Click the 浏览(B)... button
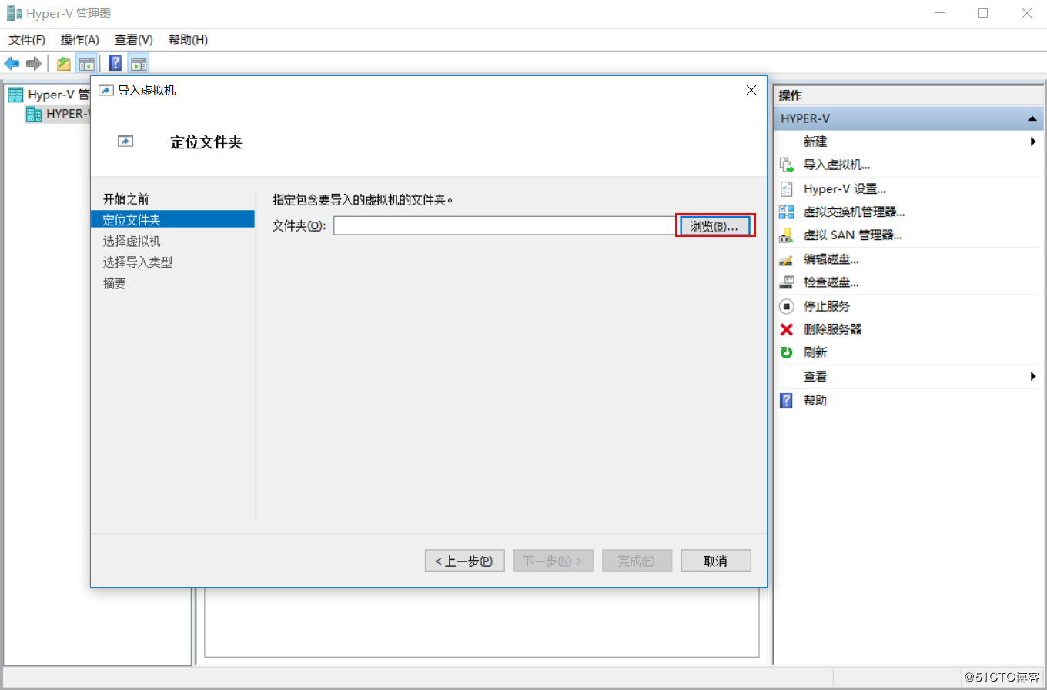This screenshot has height=690, width=1047. pos(714,225)
